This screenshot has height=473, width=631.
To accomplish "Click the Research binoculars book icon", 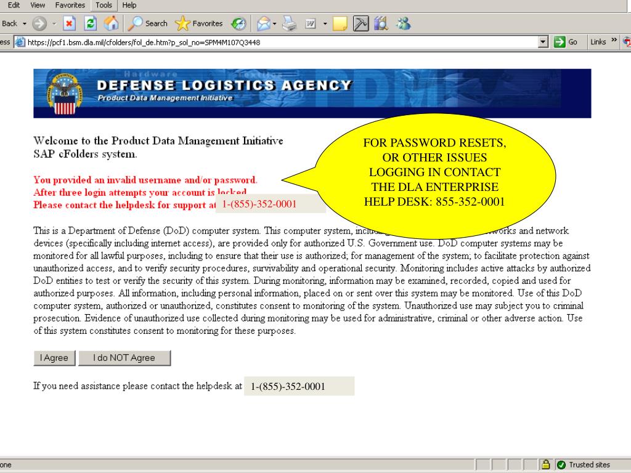I will coord(381,24).
